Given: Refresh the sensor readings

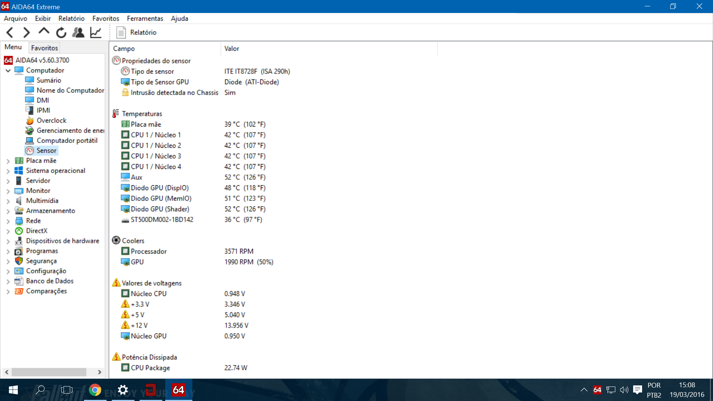Looking at the screenshot, I should coord(61,33).
